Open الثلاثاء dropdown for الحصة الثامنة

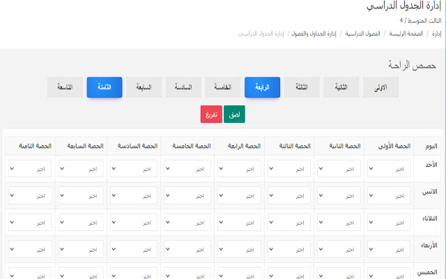point(30,222)
